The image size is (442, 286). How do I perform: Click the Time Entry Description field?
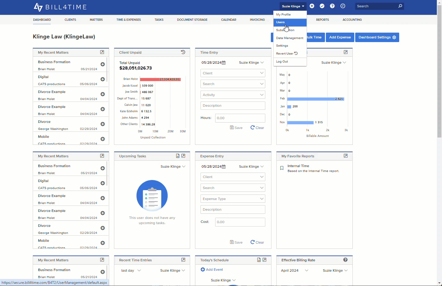tap(233, 105)
